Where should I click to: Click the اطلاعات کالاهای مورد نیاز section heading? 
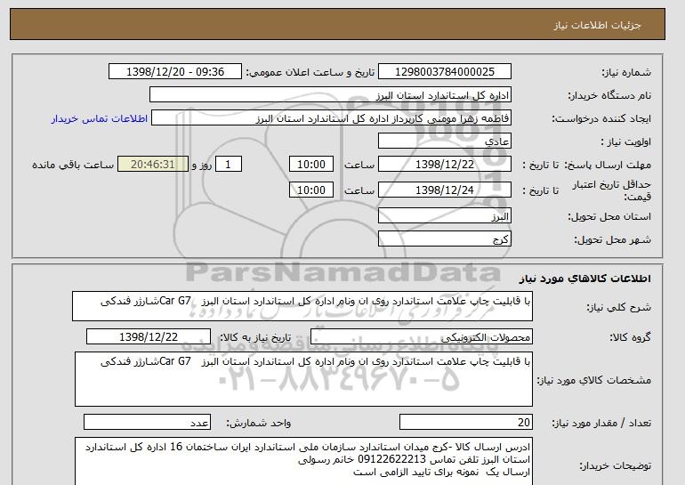click(x=584, y=279)
